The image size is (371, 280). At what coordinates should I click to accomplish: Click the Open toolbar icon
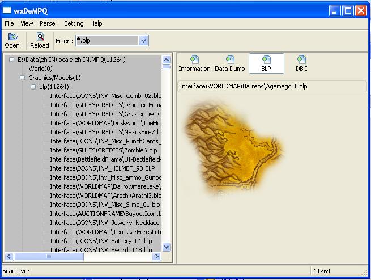(x=13, y=36)
